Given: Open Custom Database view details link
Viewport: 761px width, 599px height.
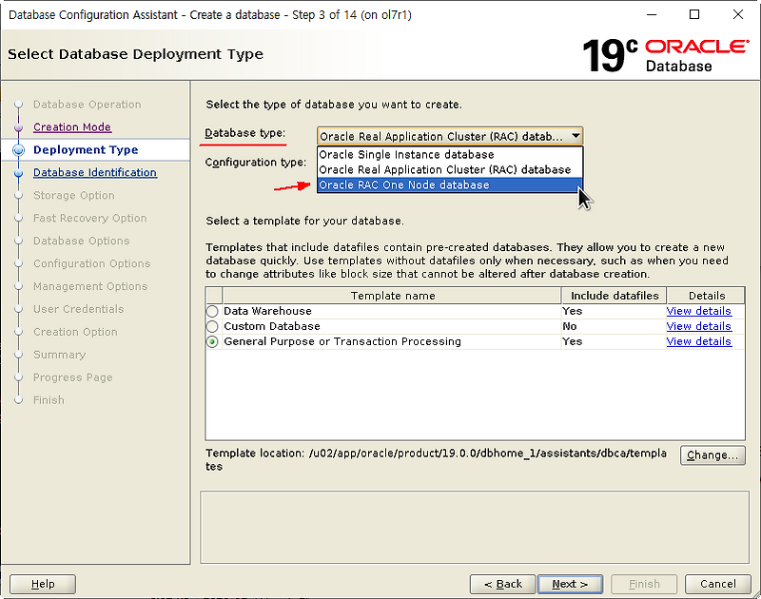Looking at the screenshot, I should pyautogui.click(x=699, y=326).
